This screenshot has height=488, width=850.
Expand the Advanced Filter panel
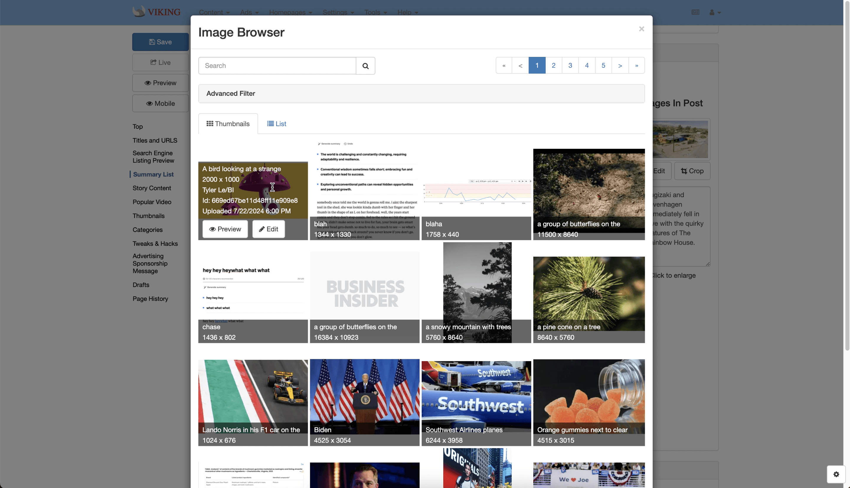(x=421, y=93)
